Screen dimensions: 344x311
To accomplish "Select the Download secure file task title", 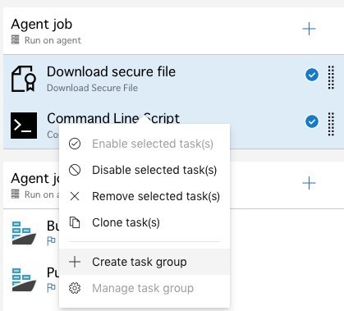I will coord(111,71).
